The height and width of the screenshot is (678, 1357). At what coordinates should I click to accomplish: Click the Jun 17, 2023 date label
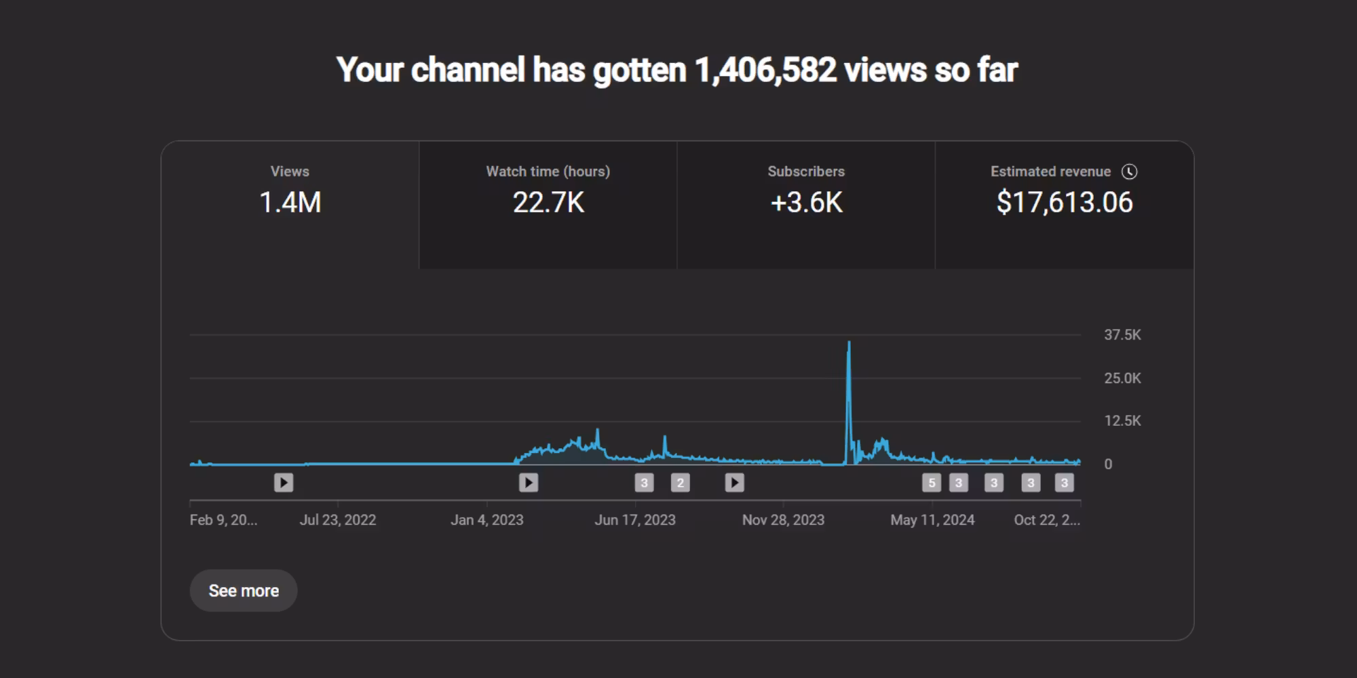635,520
